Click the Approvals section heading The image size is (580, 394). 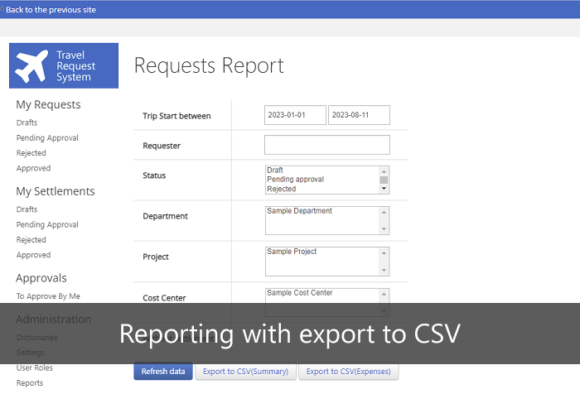point(41,278)
